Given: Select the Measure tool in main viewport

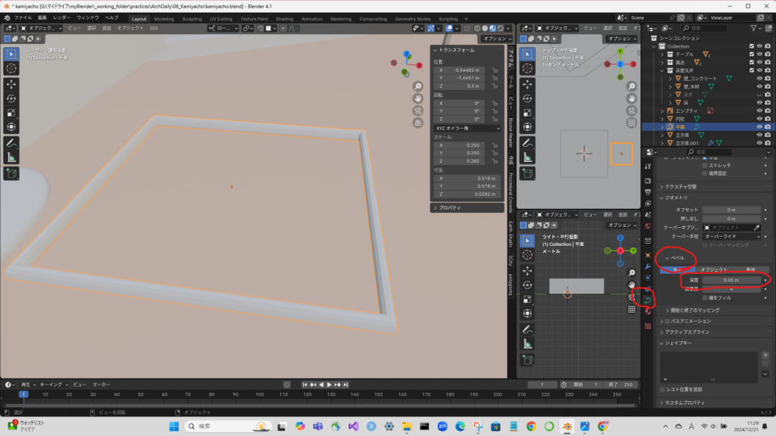Looking at the screenshot, I should [x=12, y=157].
